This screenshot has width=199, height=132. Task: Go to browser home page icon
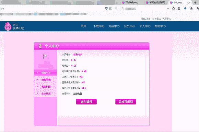[191, 8]
